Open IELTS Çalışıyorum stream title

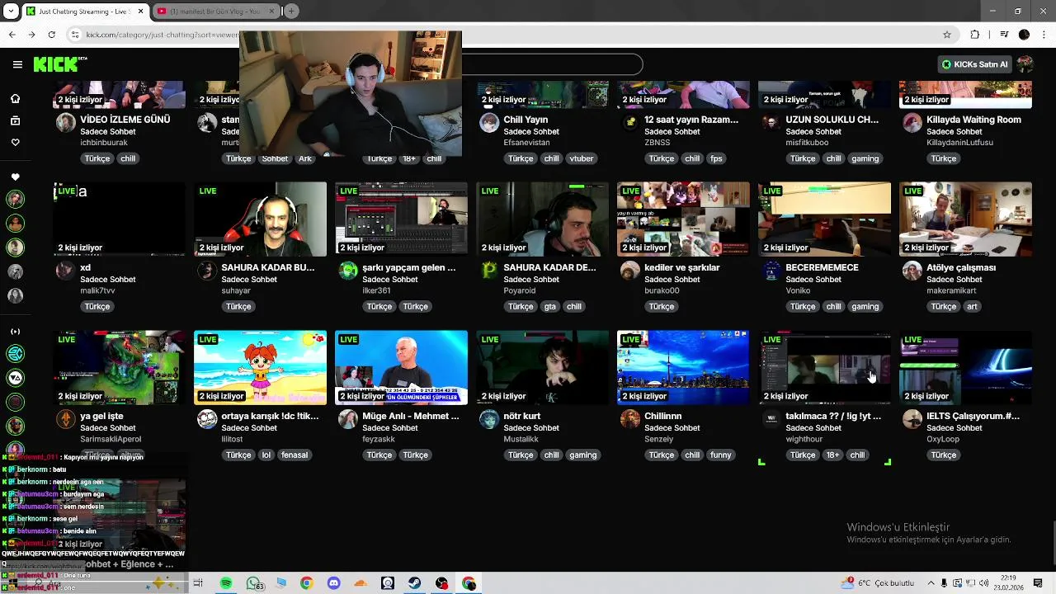pos(973,416)
